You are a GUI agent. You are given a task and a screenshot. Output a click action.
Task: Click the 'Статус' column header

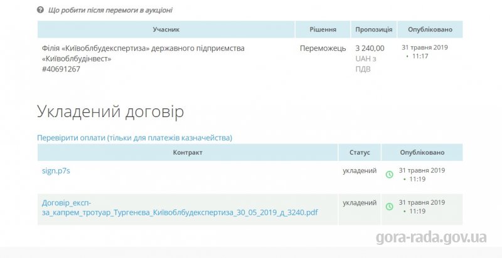click(360, 152)
